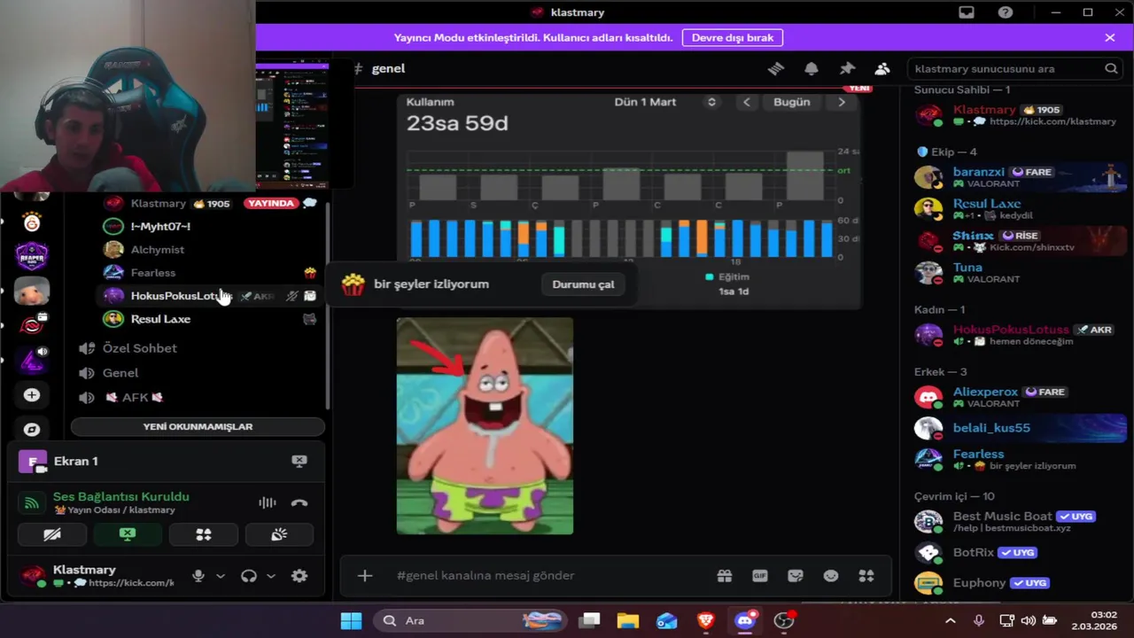
Task: Click the Klastmary user panel avatar
Action: tap(33, 576)
